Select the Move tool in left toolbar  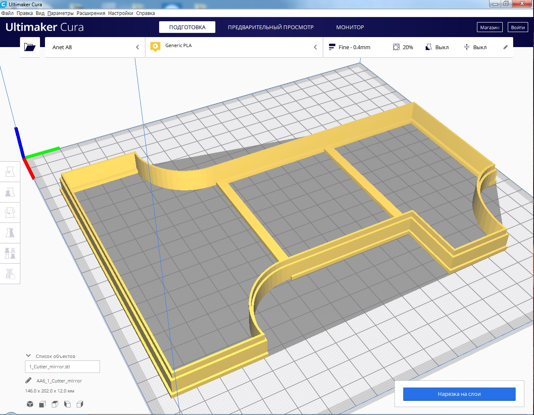tap(10, 172)
